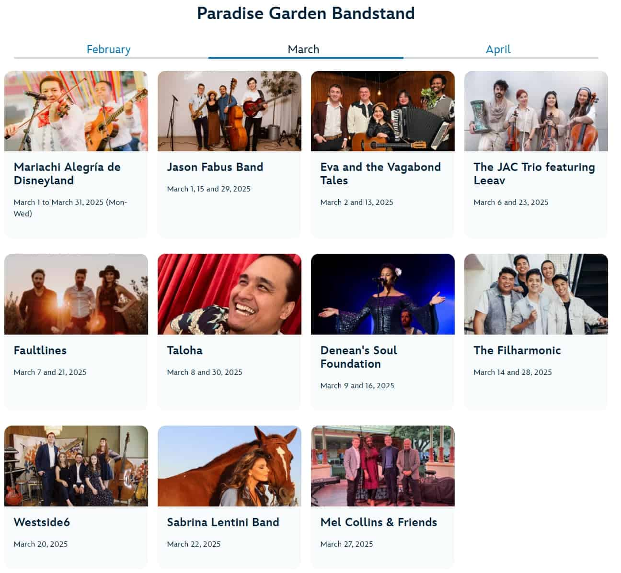Open the Taloha performer image

coord(230,294)
